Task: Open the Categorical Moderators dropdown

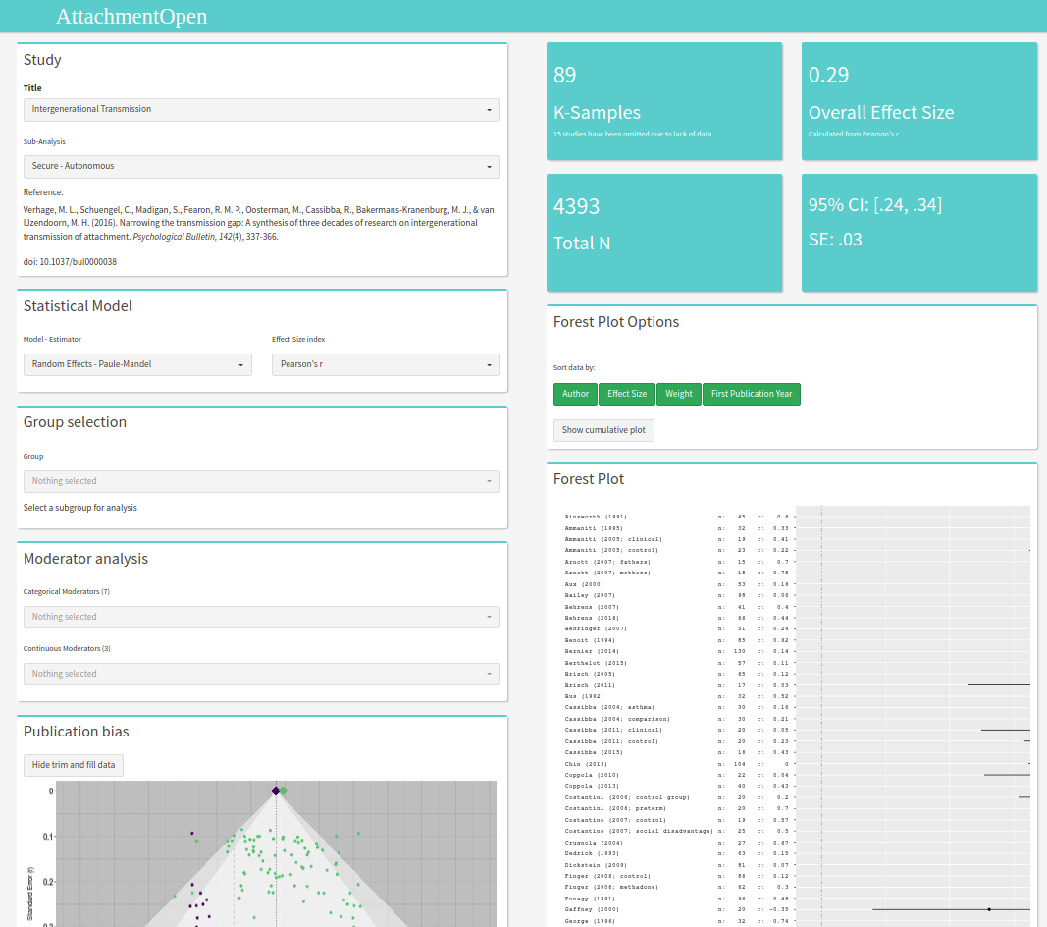Action: [x=261, y=617]
